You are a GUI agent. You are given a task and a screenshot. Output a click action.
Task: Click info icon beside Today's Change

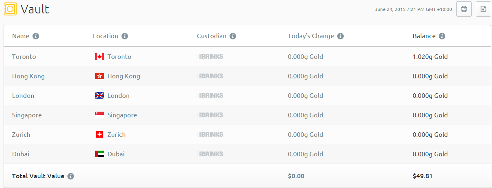pos(340,36)
